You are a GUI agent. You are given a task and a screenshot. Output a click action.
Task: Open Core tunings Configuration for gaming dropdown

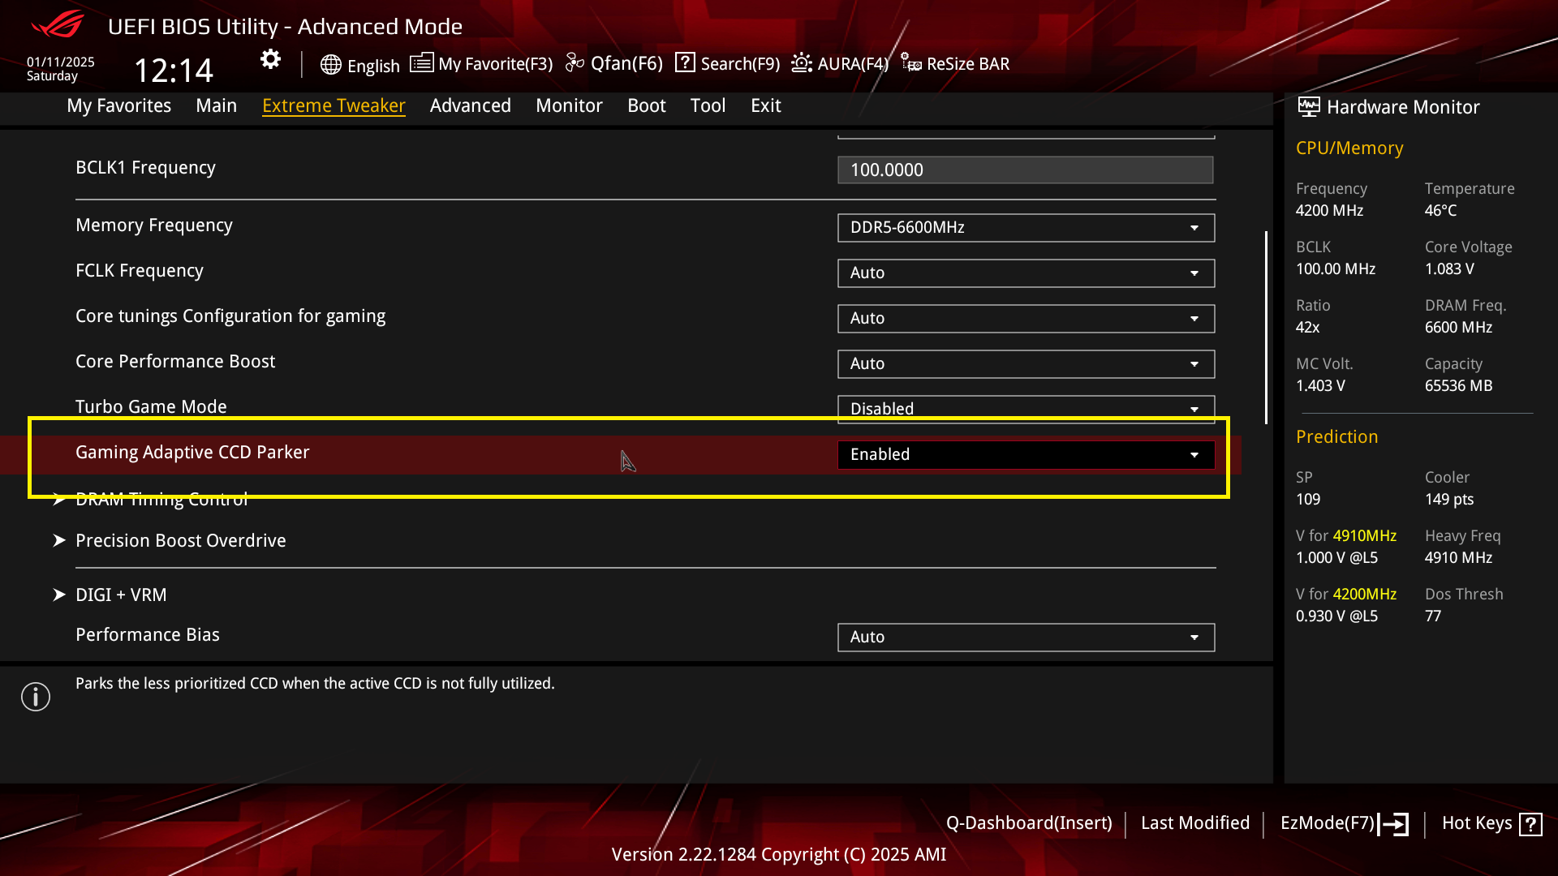click(x=1026, y=318)
